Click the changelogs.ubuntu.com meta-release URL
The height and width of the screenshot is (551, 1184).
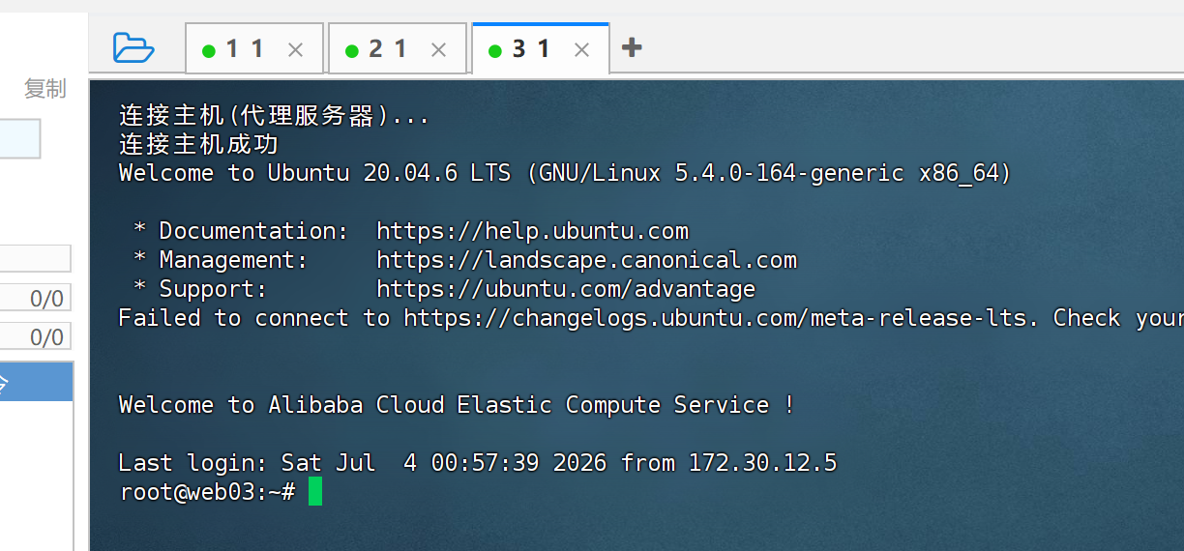[x=715, y=318]
